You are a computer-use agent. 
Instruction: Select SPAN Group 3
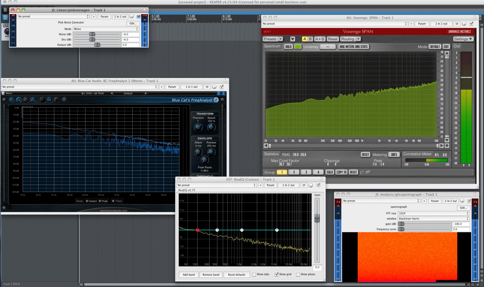pyautogui.click(x=306, y=172)
